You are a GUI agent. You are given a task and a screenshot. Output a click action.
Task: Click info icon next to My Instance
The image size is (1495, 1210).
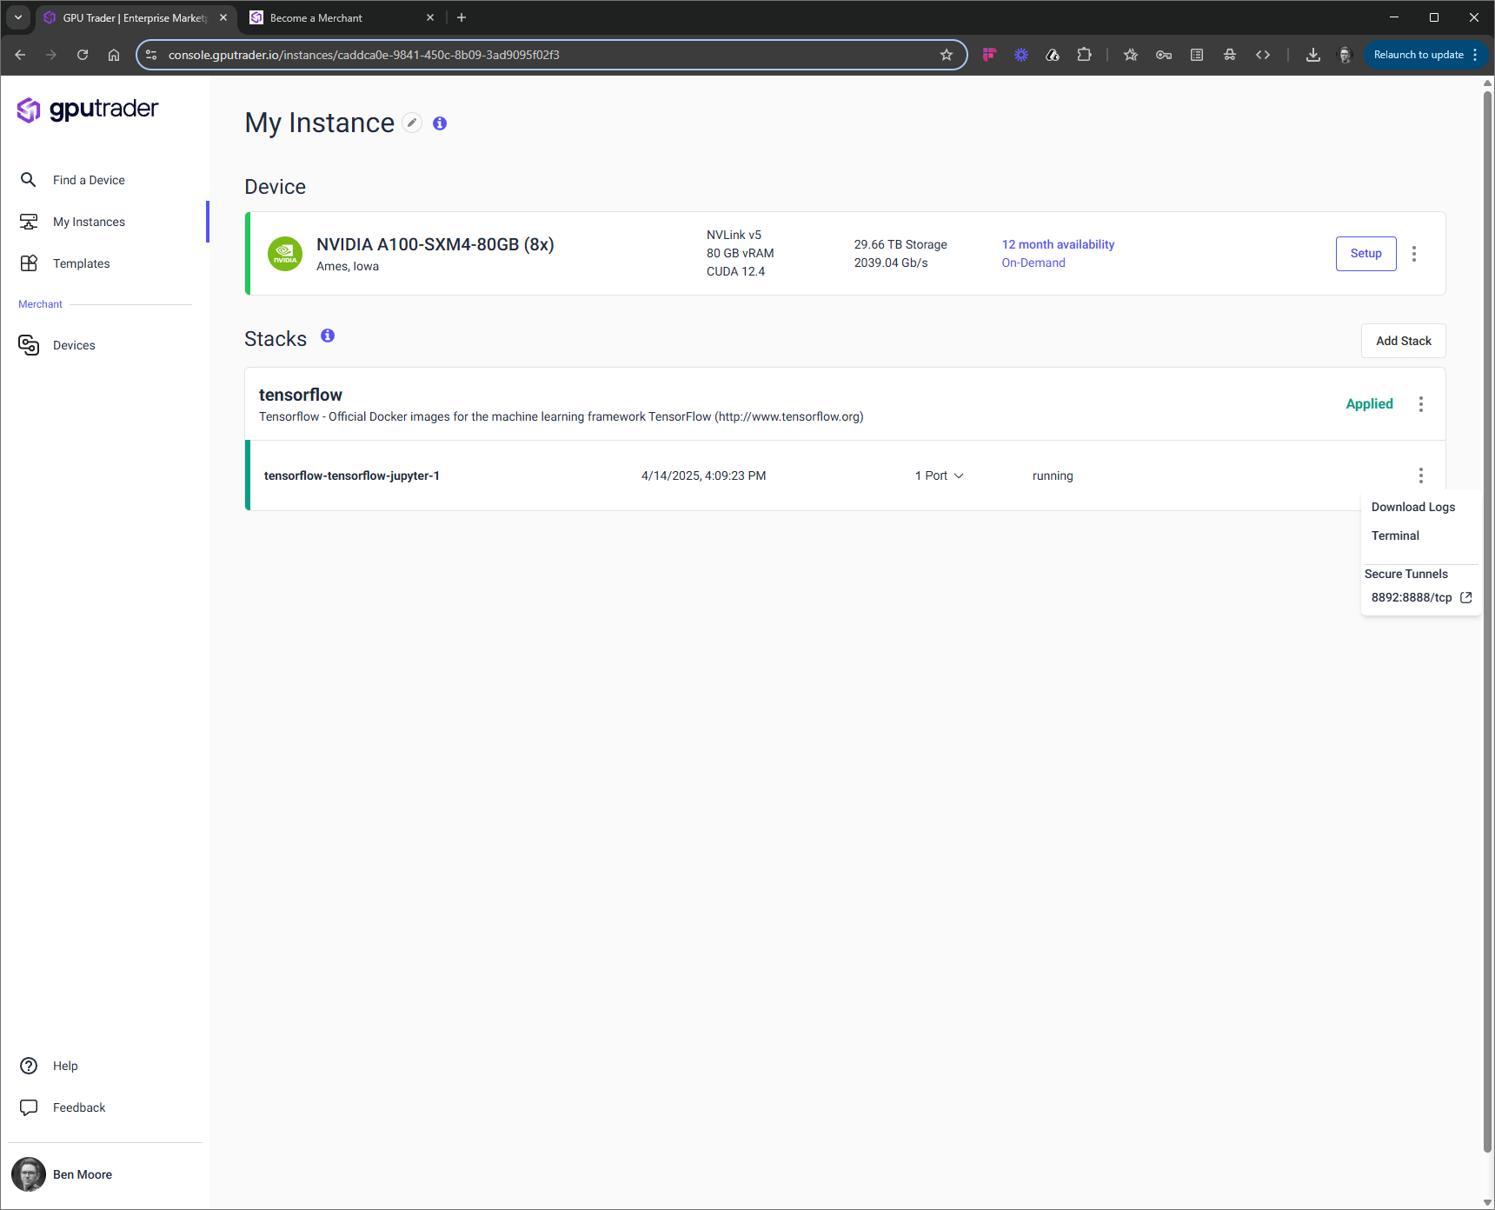pos(440,123)
